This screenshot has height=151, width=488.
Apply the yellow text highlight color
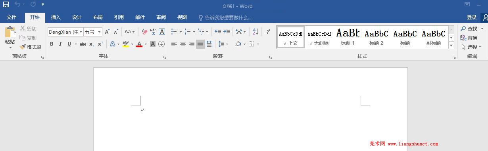tap(126, 44)
